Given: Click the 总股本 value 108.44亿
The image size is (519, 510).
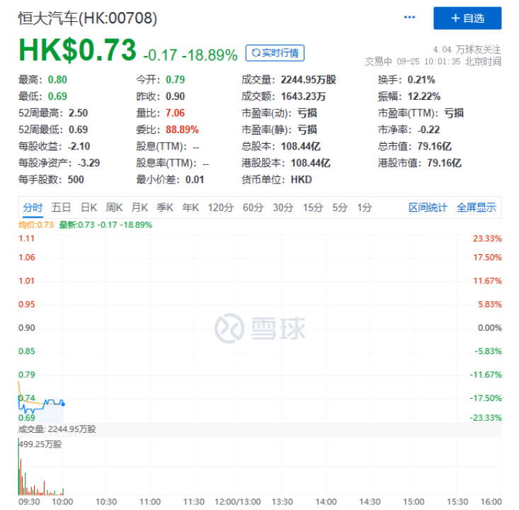Looking at the screenshot, I should click(x=300, y=146).
